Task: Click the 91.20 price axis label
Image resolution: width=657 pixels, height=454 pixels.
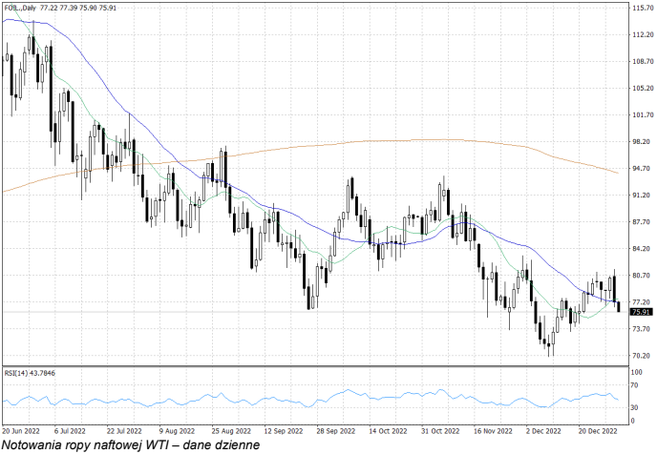Action: pos(642,196)
